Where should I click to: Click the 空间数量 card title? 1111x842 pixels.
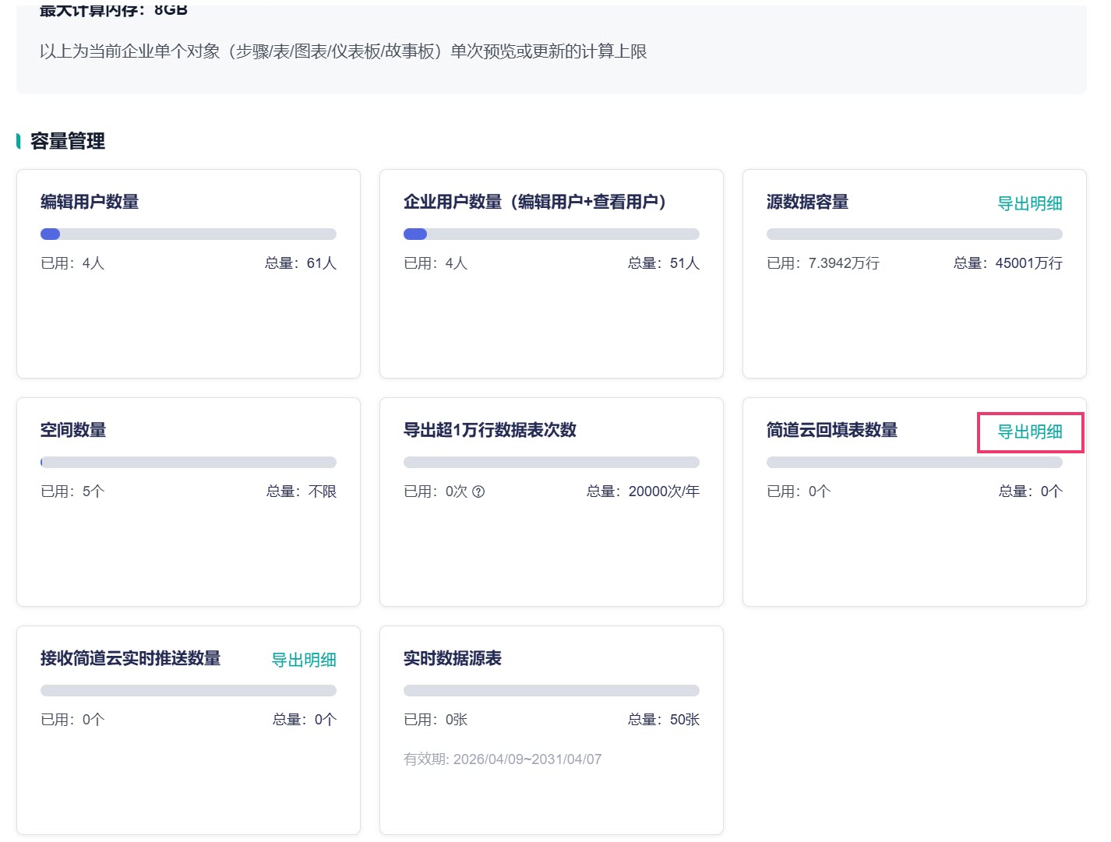click(73, 430)
